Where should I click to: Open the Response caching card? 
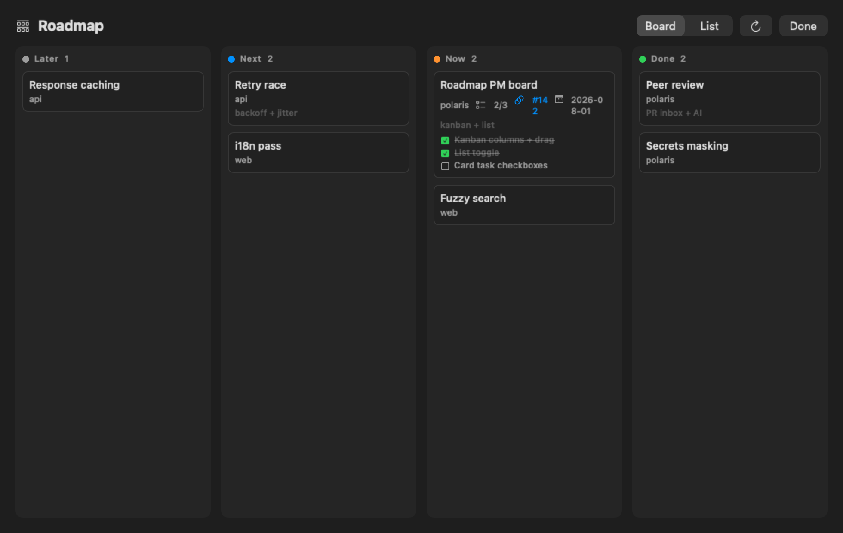pyautogui.click(x=113, y=92)
